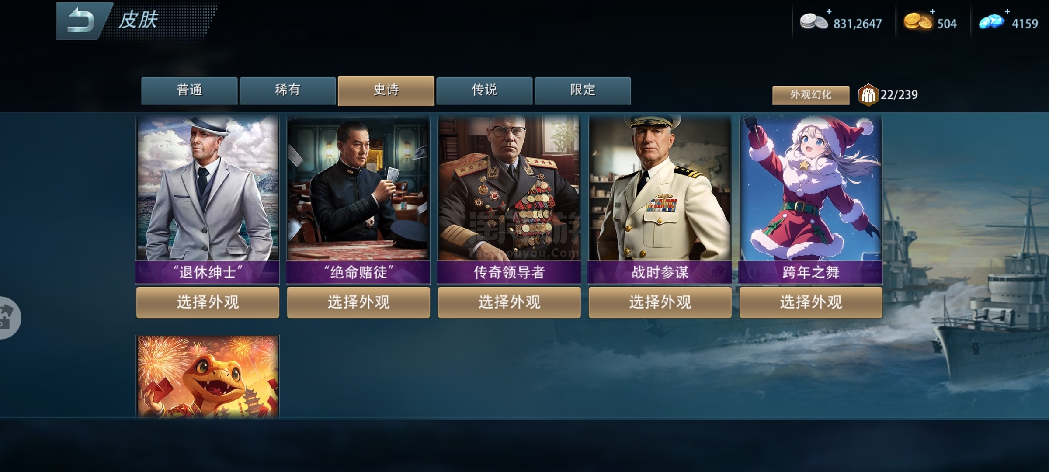Go back using the return arrow icon

coord(80,21)
